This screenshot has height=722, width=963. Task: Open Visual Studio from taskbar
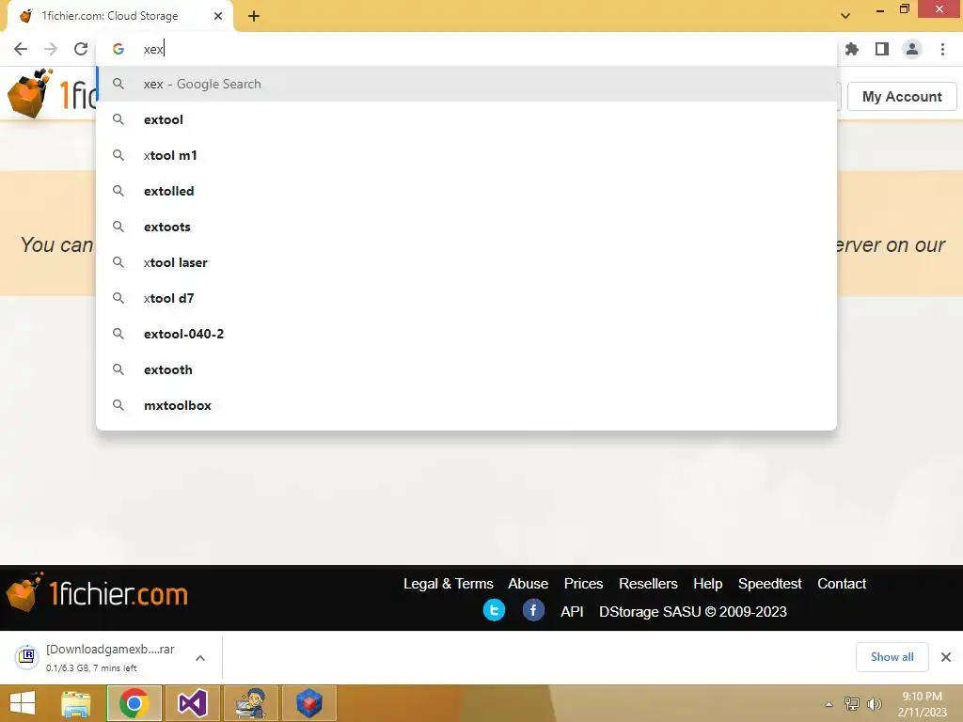click(x=192, y=703)
